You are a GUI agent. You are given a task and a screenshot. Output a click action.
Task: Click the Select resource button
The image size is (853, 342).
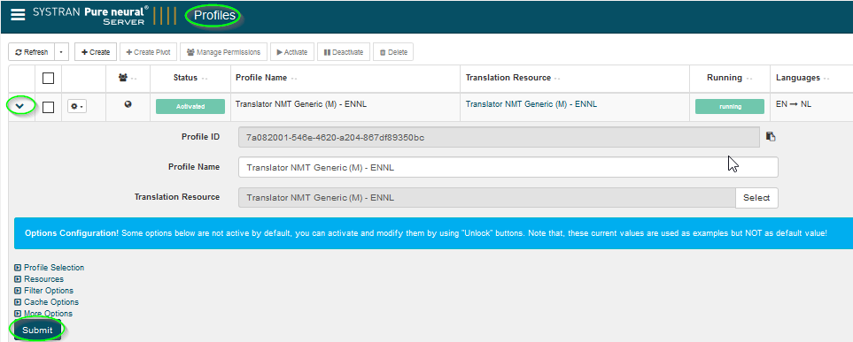[756, 198]
